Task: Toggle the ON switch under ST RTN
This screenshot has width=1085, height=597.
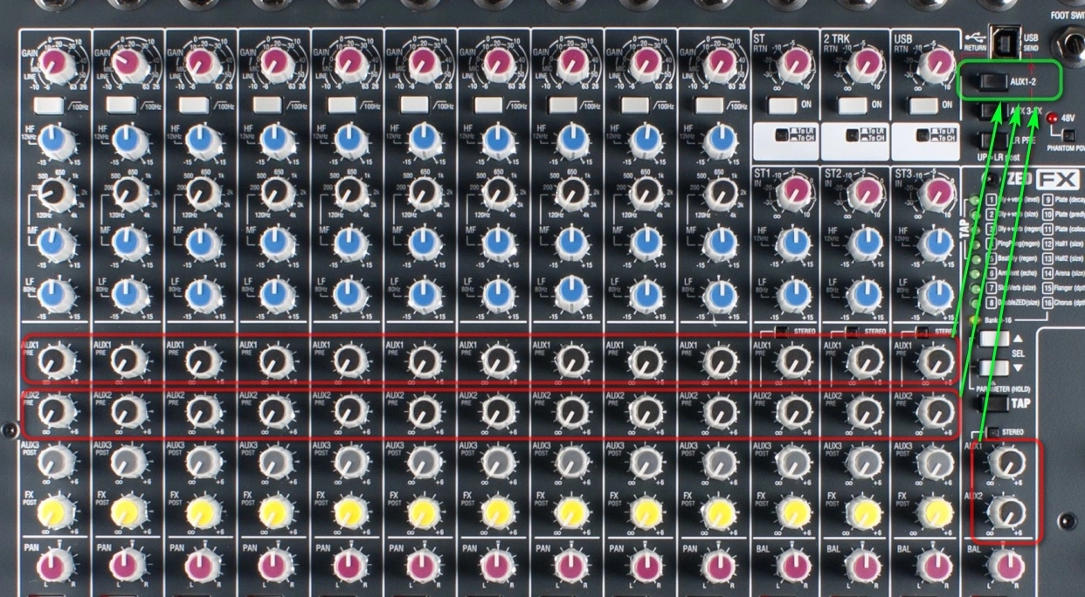Action: point(782,106)
